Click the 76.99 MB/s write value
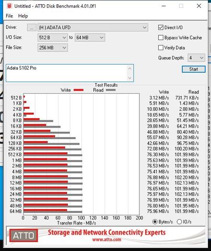Image resolution: width=211 pixels, height=251 pixels. tap(158, 200)
